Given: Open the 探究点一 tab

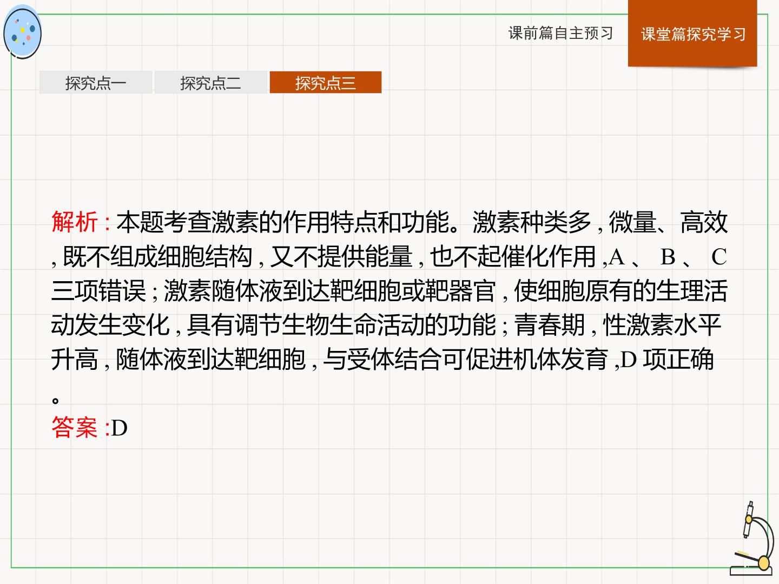Looking at the screenshot, I should coord(96,83).
